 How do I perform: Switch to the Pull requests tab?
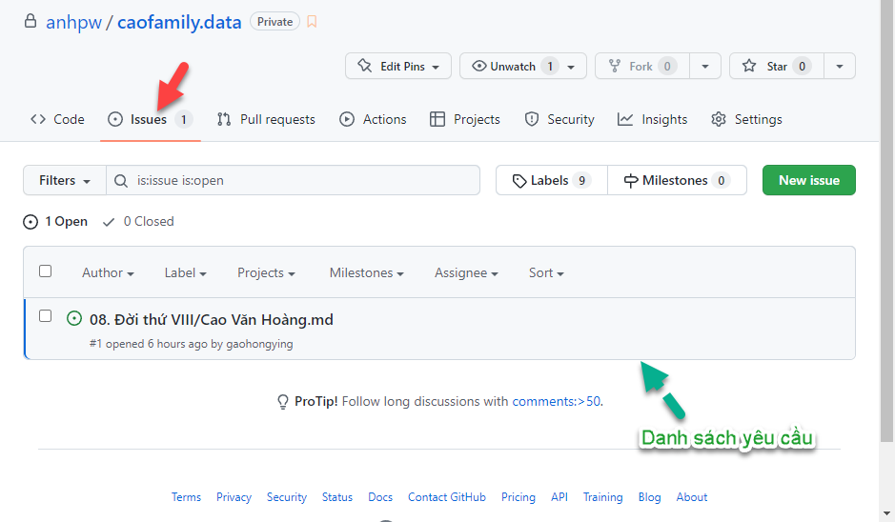[266, 119]
